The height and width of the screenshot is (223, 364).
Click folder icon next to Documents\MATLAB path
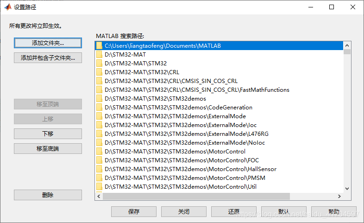(99, 45)
